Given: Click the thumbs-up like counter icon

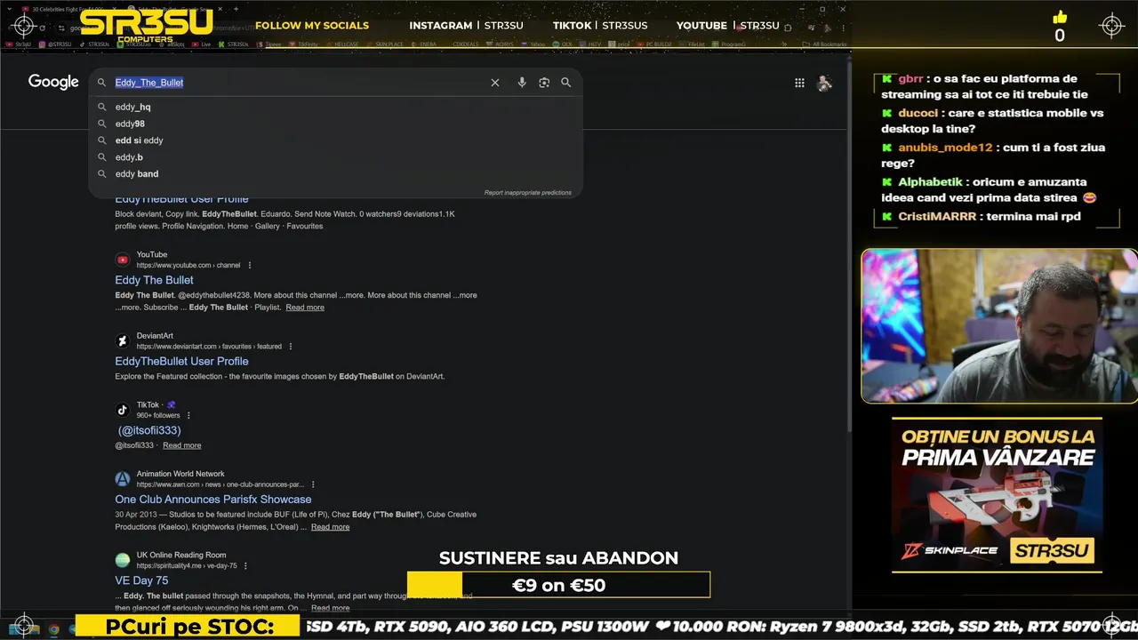Looking at the screenshot, I should [1060, 18].
